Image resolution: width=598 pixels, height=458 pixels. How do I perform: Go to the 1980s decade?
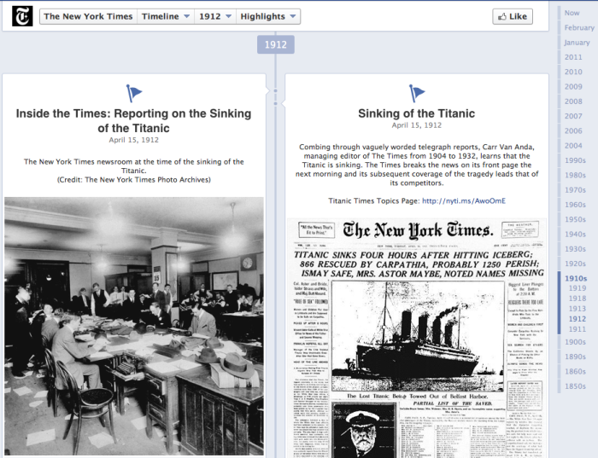tap(575, 176)
